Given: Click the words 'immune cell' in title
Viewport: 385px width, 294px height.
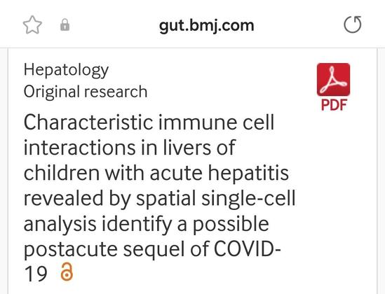Looking at the screenshot, I should coord(216,122).
